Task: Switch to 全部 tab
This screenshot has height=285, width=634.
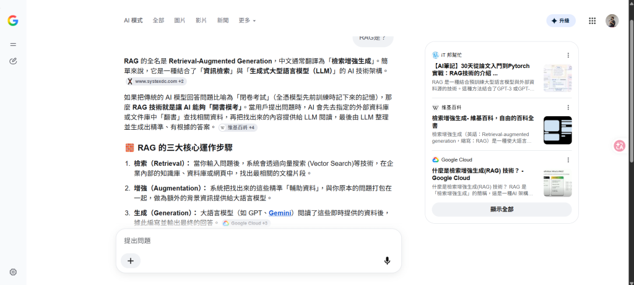Action: pos(158,20)
